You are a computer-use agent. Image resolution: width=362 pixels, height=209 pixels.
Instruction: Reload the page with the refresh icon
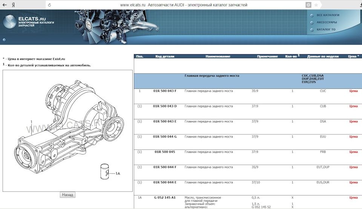coord(49,5)
